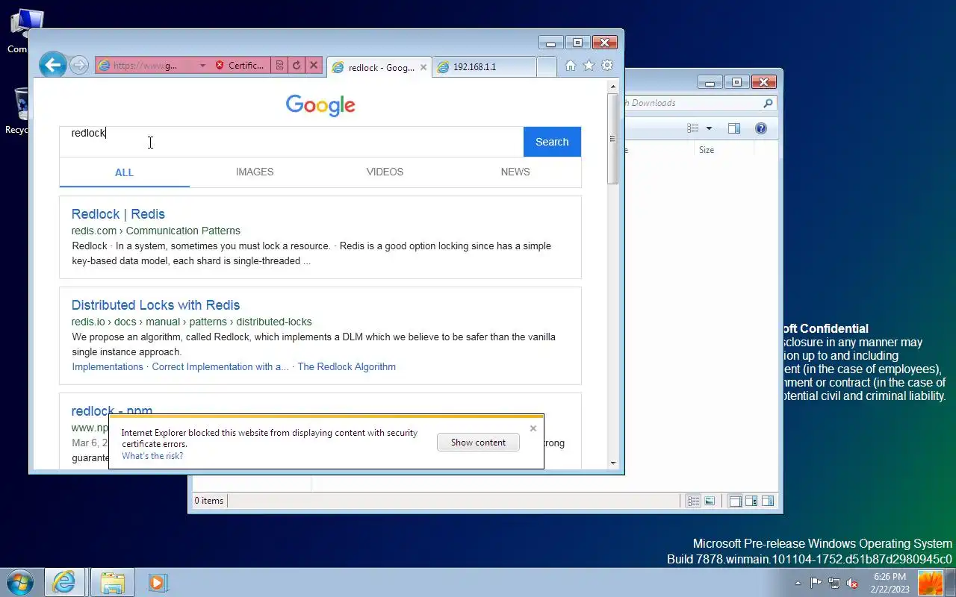Click the scroll down arrow in browser

[612, 463]
